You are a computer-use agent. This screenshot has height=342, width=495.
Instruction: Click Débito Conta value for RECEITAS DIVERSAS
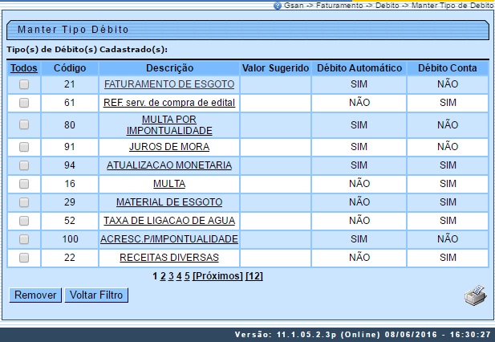click(x=448, y=258)
